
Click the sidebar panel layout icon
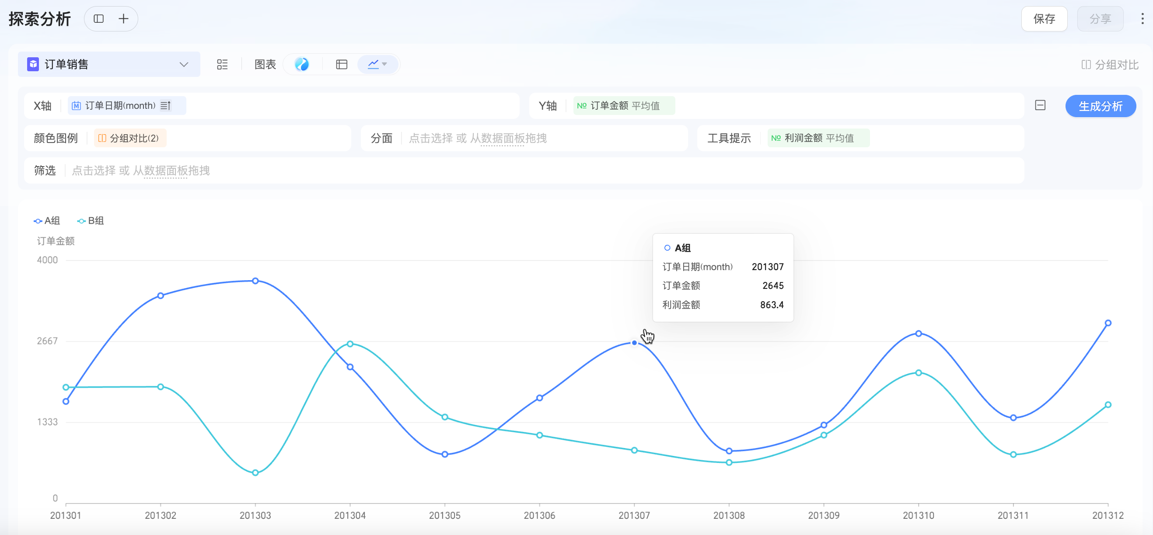coord(98,19)
